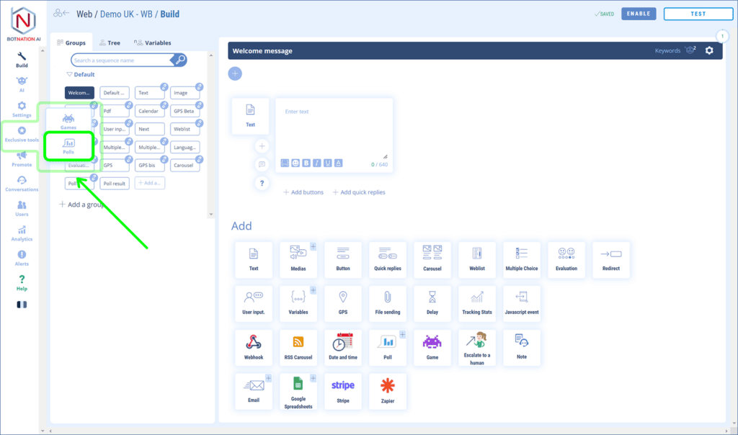Open Games from the Exclusive tools flyout
This screenshot has width=738, height=435.
coord(69,120)
